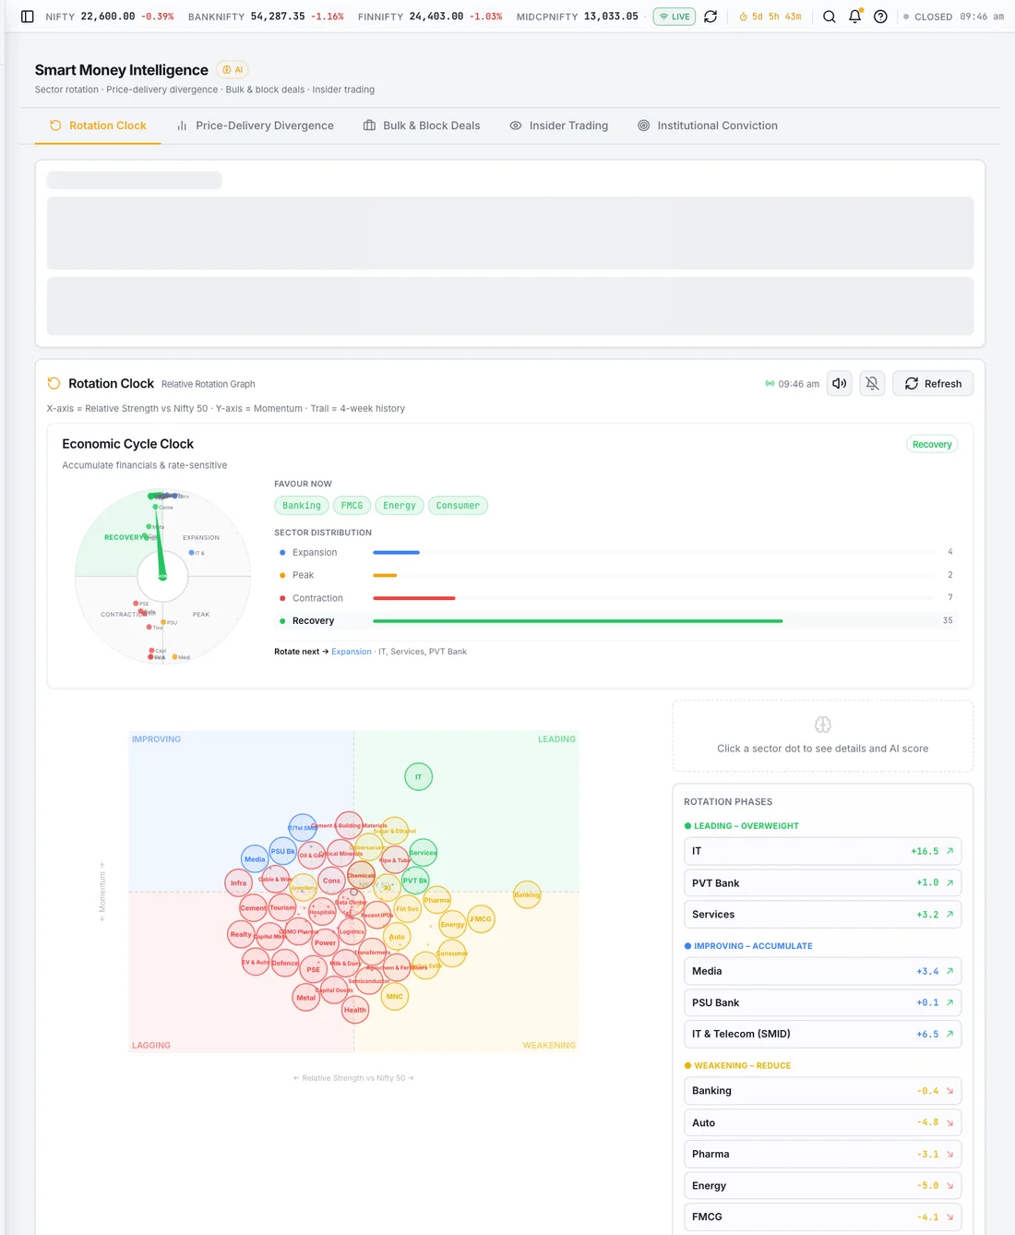Open notifications bell in top bar
Viewport: 1015px width, 1235px height.
click(855, 17)
